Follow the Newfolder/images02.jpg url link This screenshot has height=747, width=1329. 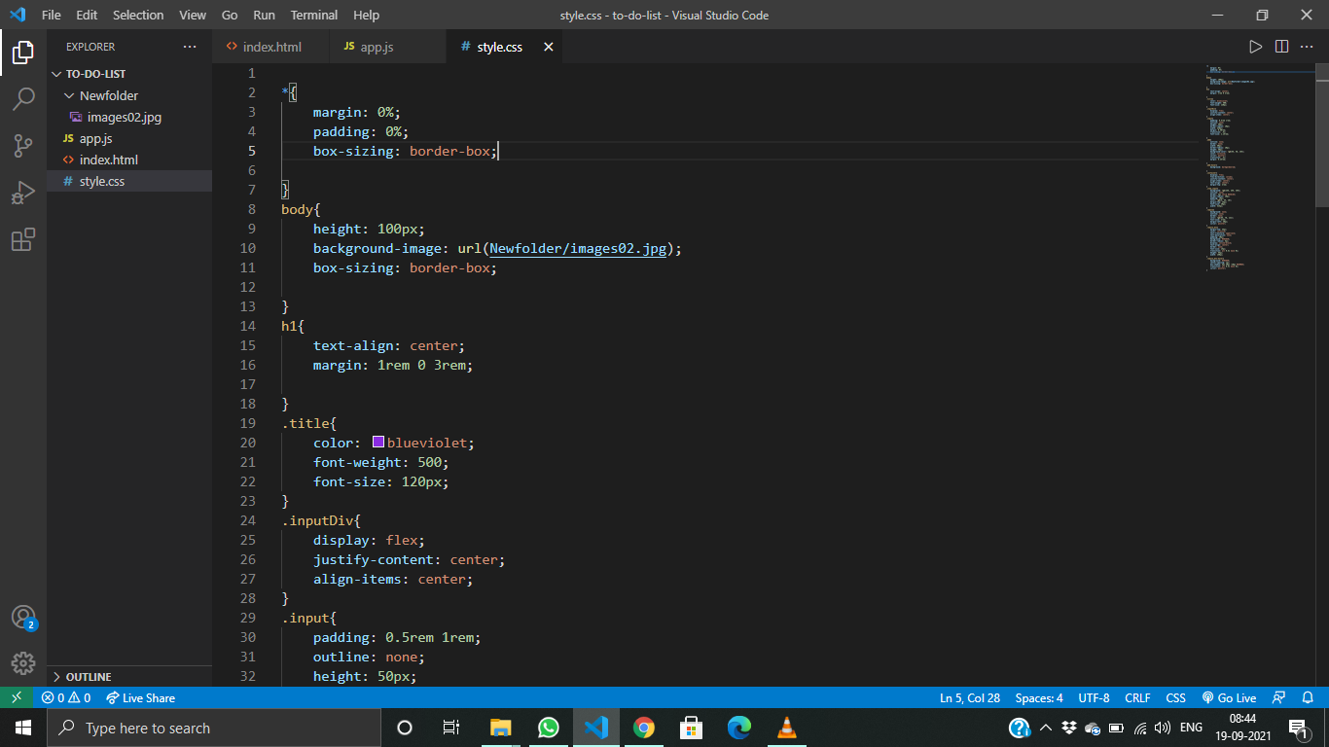pyautogui.click(x=578, y=248)
